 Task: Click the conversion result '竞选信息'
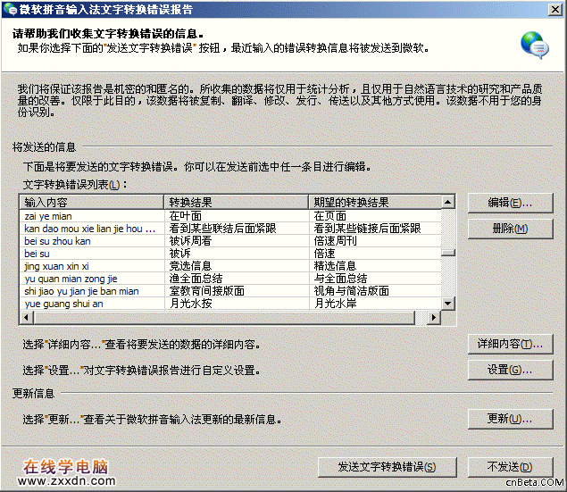(190, 266)
